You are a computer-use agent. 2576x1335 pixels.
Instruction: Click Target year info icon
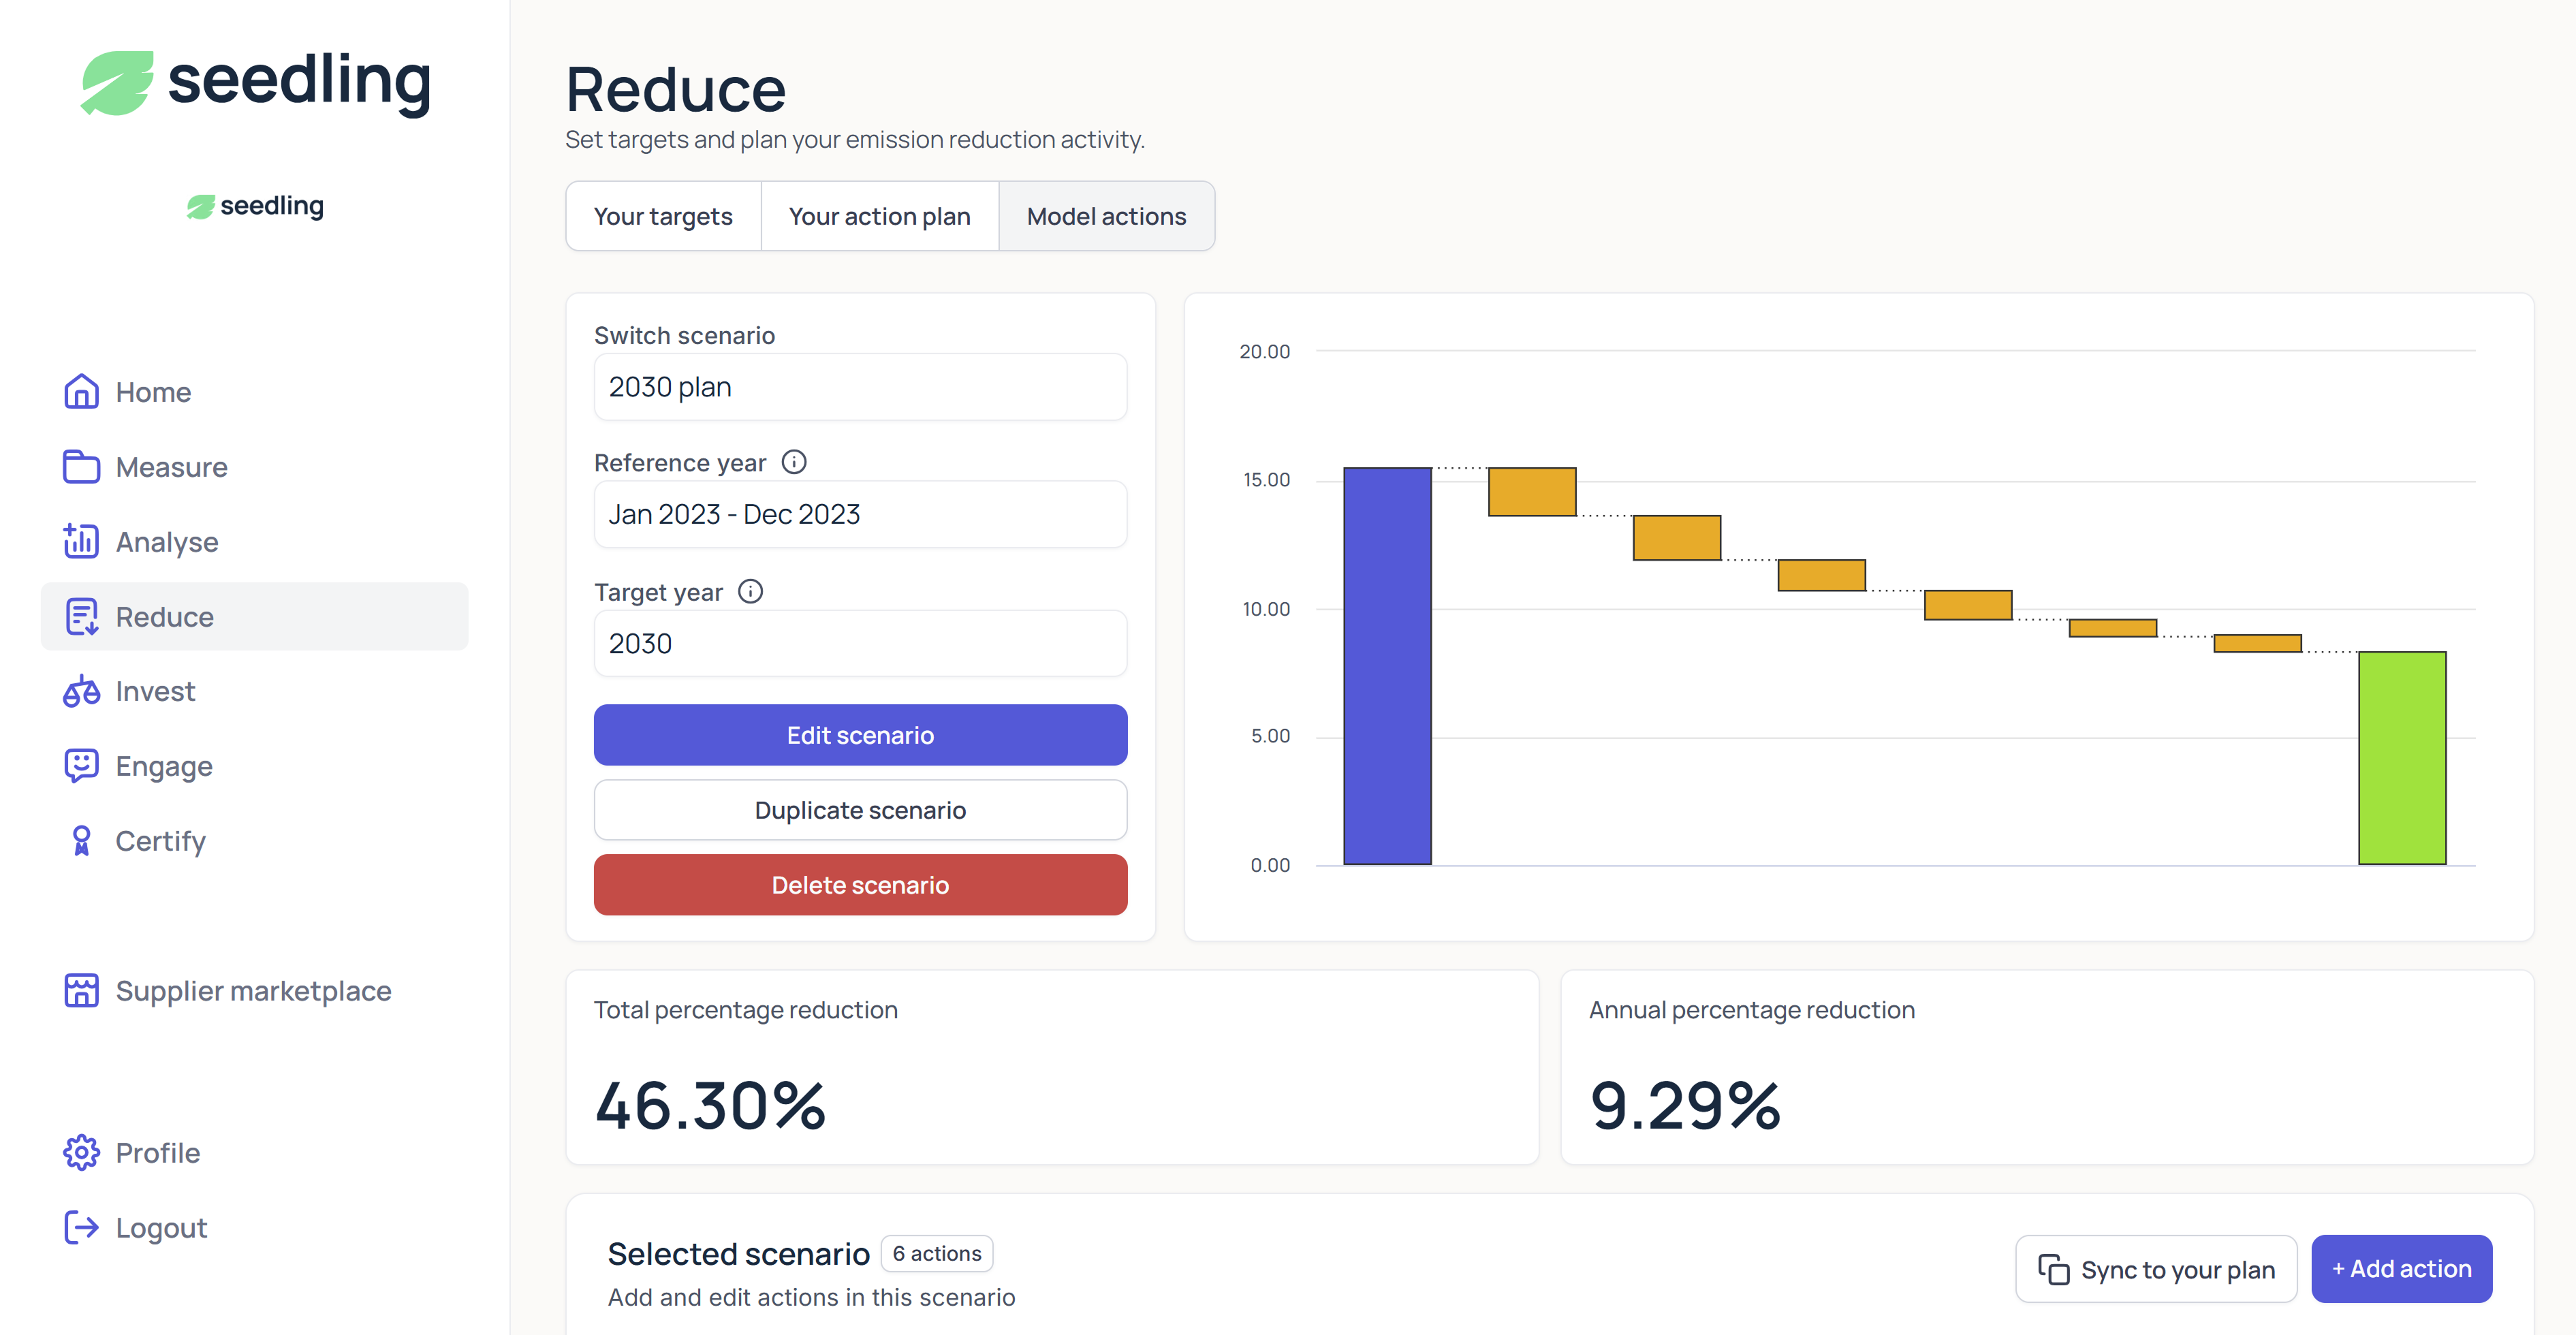tap(750, 592)
